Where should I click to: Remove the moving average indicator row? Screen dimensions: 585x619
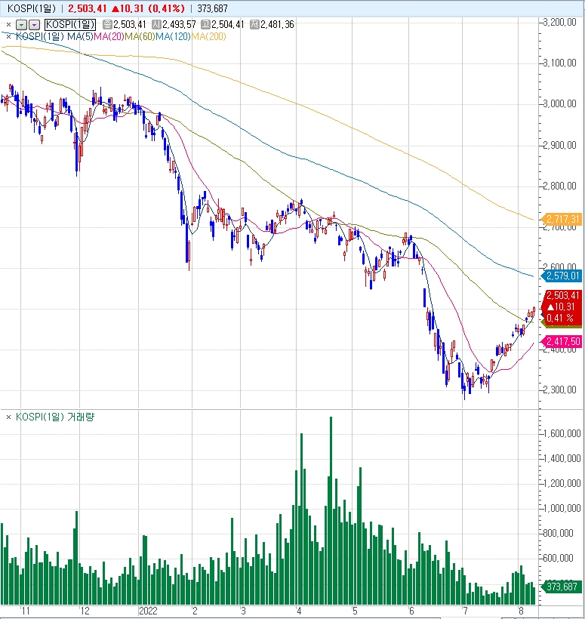[9, 37]
